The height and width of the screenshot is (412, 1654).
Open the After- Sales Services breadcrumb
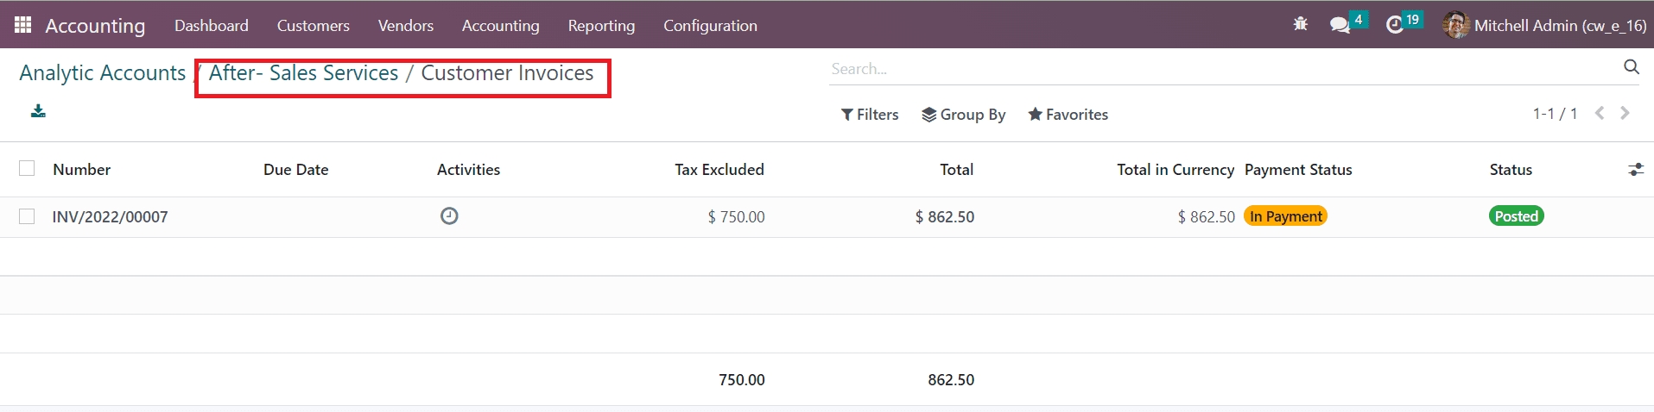pyautogui.click(x=303, y=73)
